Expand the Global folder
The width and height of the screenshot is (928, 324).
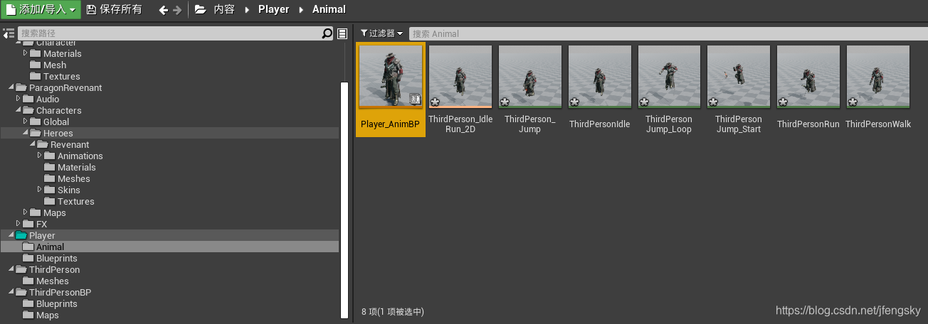click(26, 121)
